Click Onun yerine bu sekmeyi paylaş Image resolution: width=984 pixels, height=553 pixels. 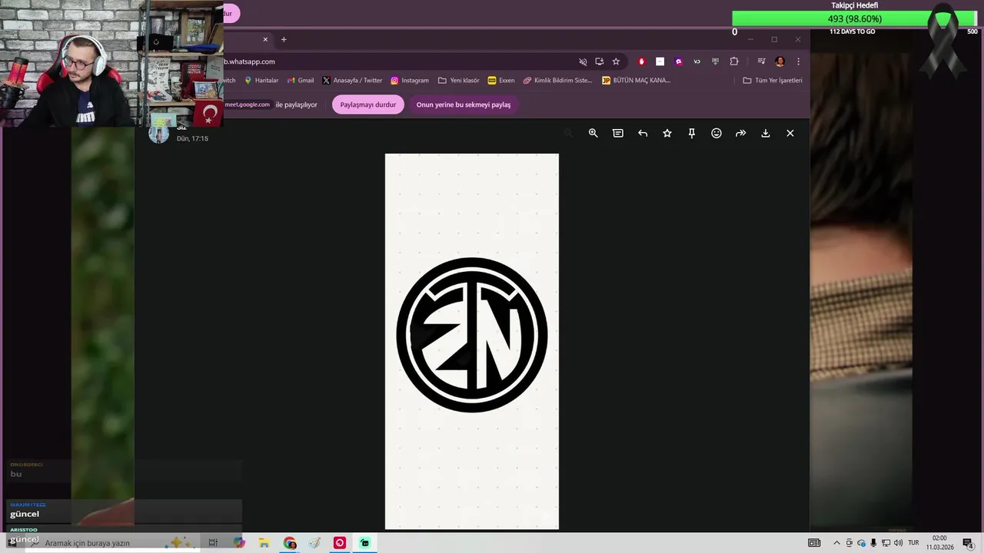464,104
